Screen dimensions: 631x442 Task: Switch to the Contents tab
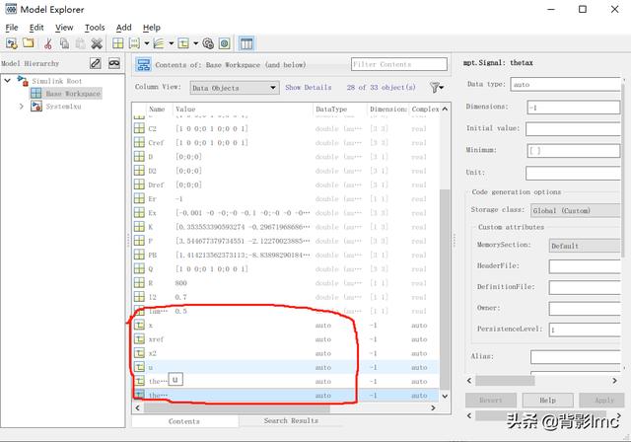tap(184, 421)
